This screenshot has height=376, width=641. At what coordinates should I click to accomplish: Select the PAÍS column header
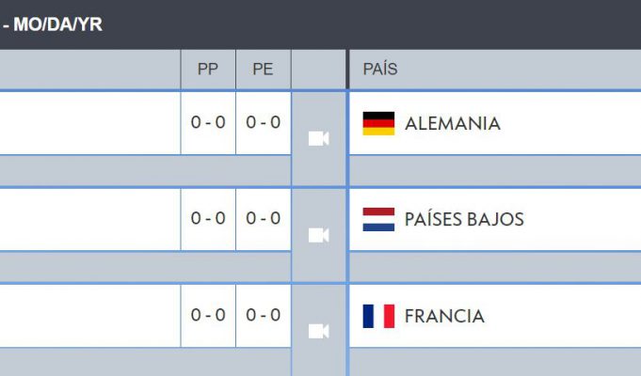click(380, 70)
